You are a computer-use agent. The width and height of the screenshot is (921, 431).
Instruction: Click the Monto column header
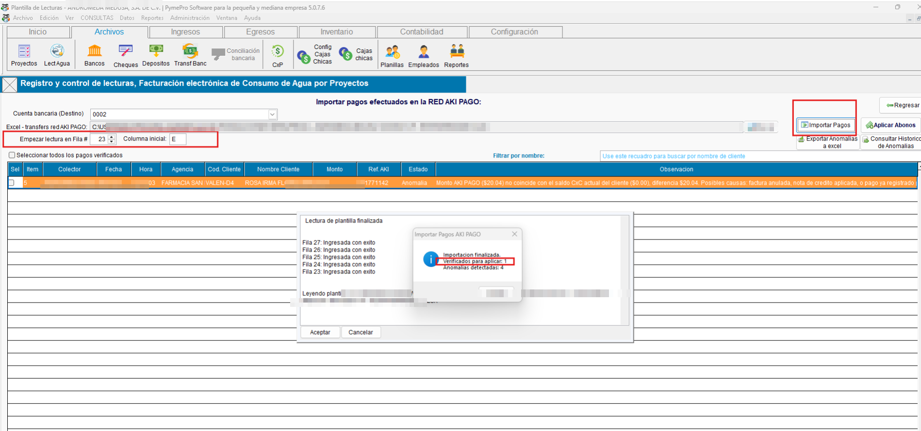tap(334, 169)
